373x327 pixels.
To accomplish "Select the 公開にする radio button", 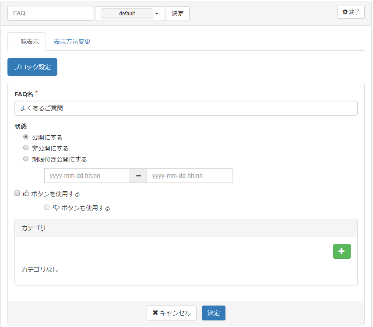I will pyautogui.click(x=26, y=137).
